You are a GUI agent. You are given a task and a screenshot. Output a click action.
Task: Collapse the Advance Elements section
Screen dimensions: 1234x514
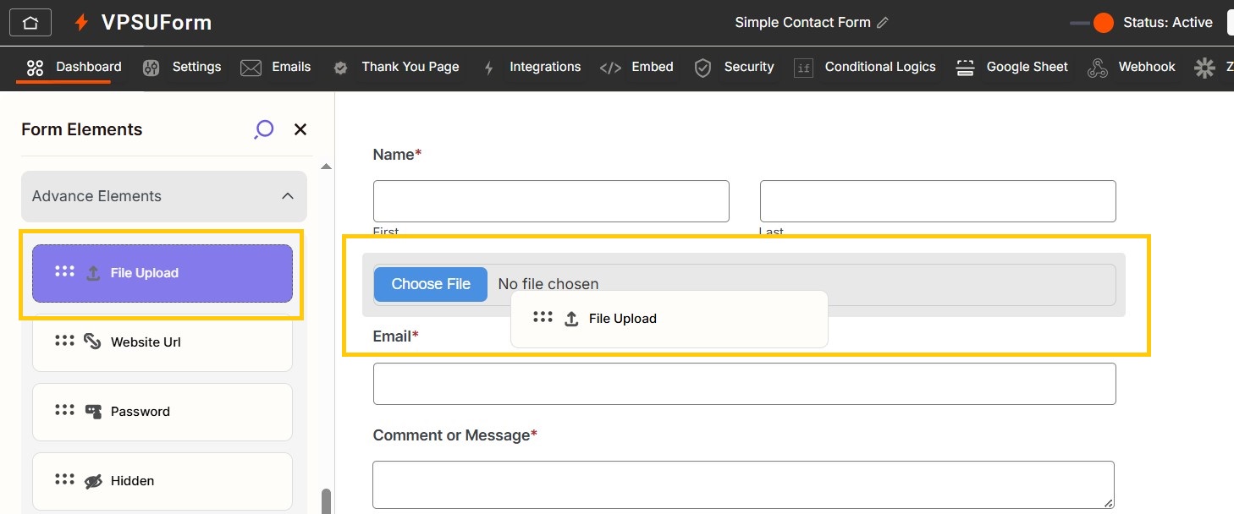coord(288,195)
